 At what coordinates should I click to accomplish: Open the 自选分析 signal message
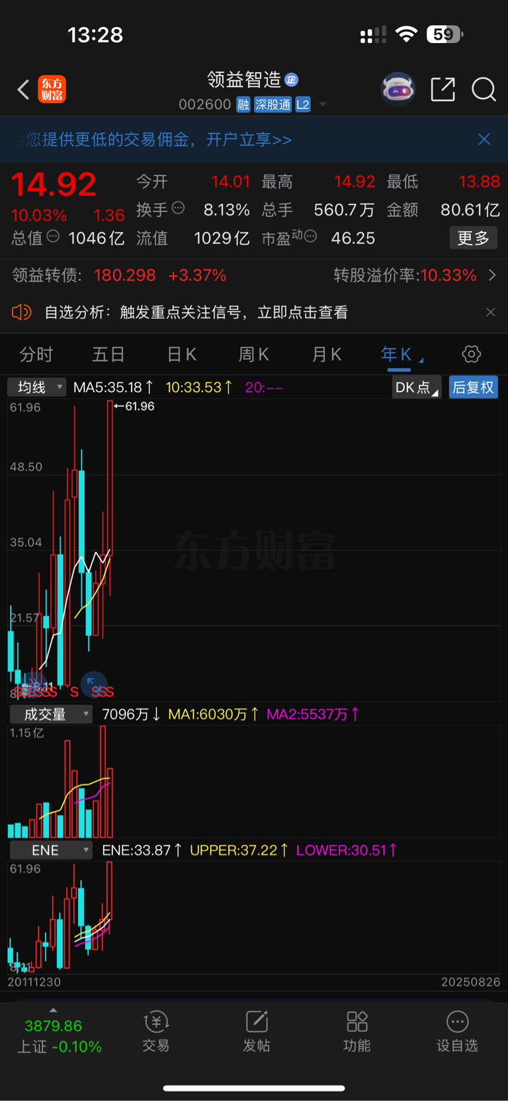196,312
